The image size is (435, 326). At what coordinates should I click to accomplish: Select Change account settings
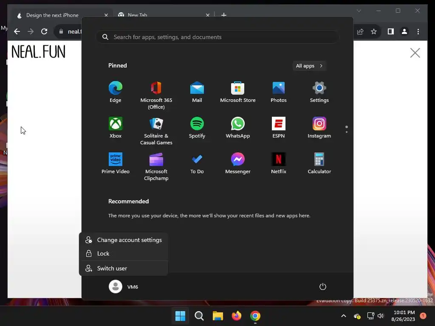tap(124, 240)
